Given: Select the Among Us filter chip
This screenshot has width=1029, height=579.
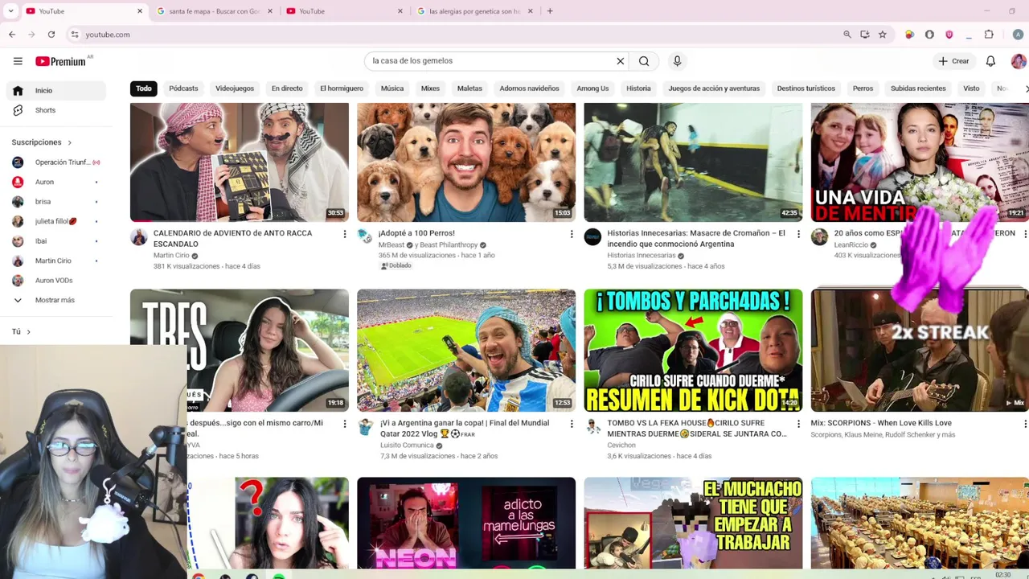Looking at the screenshot, I should (x=592, y=88).
